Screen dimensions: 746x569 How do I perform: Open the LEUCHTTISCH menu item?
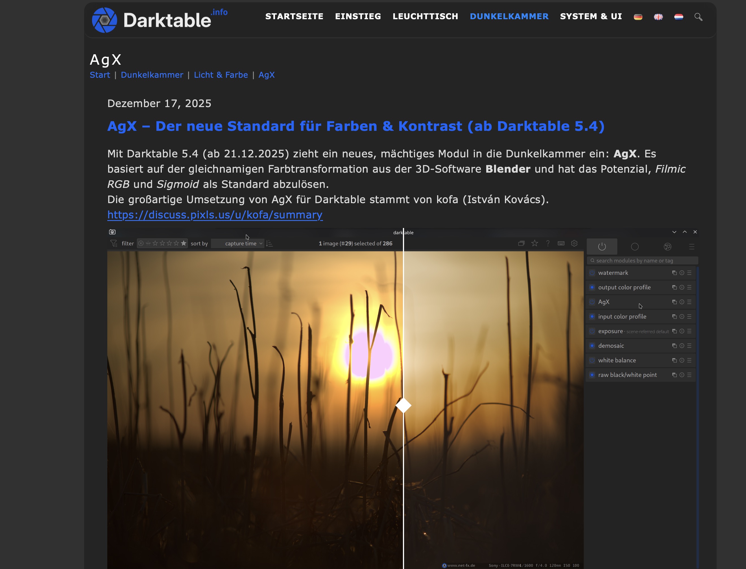tap(425, 16)
